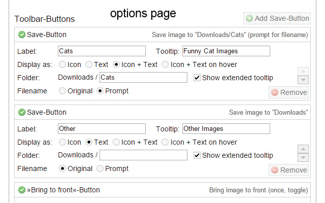The image size is (325, 203).
Task: Remove the Other save-button
Action: point(289,170)
